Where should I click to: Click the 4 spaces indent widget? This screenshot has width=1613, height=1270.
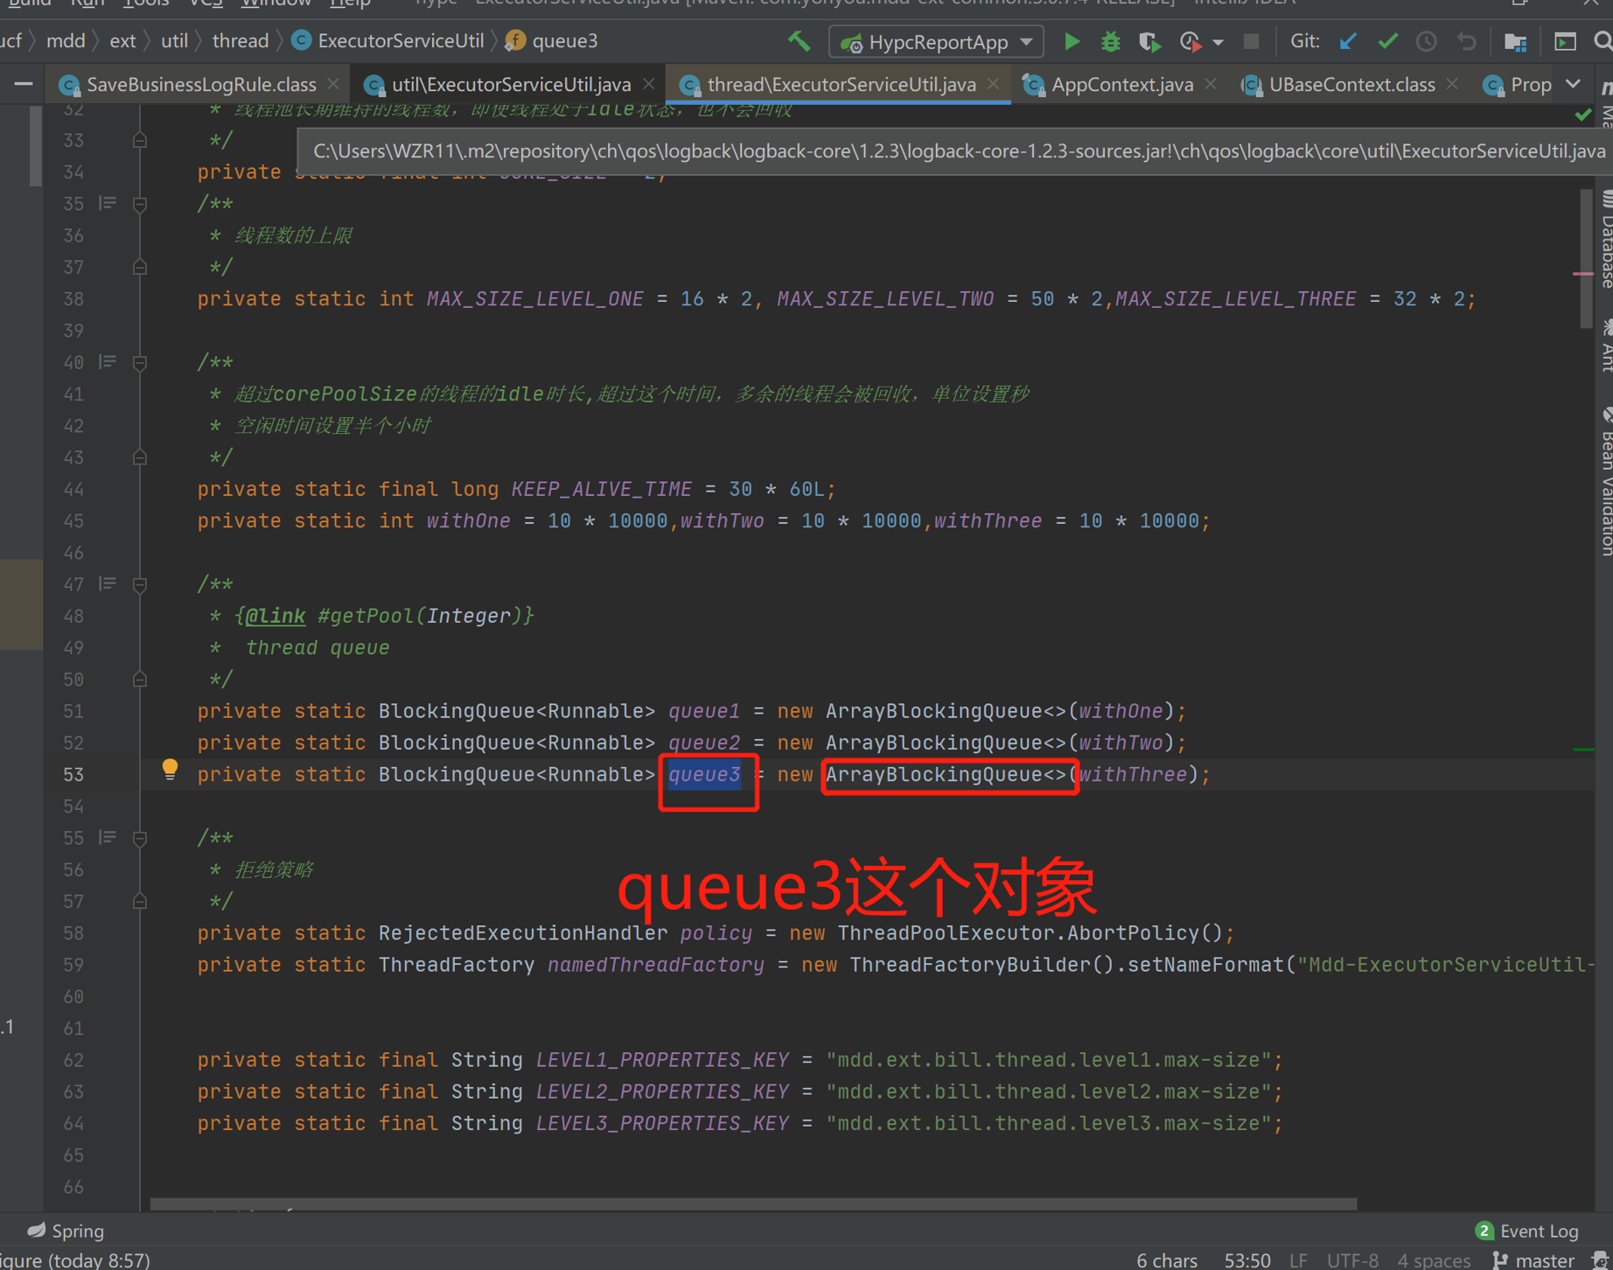click(x=1434, y=1260)
